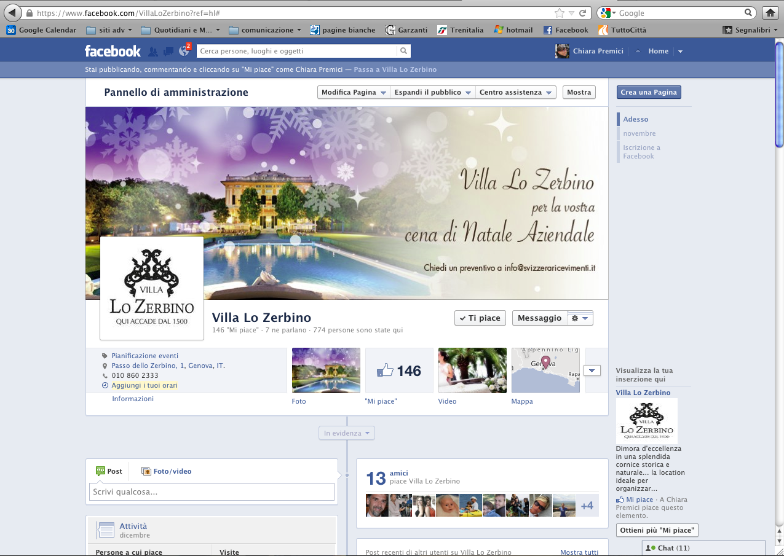The image size is (784, 556).
Task: Click the Attività section icon
Action: click(106, 530)
